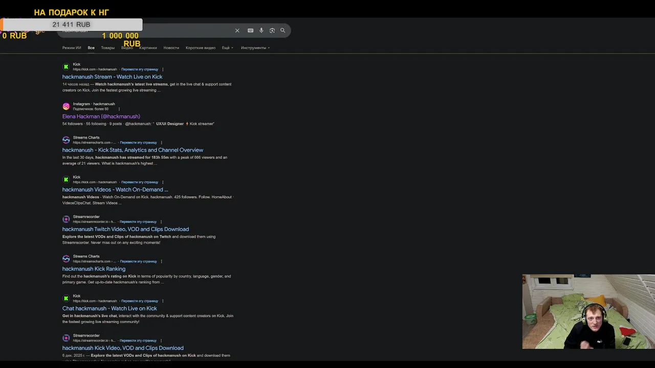Submit search with the magnifying glass icon
This screenshot has width=655, height=368.
point(282,31)
